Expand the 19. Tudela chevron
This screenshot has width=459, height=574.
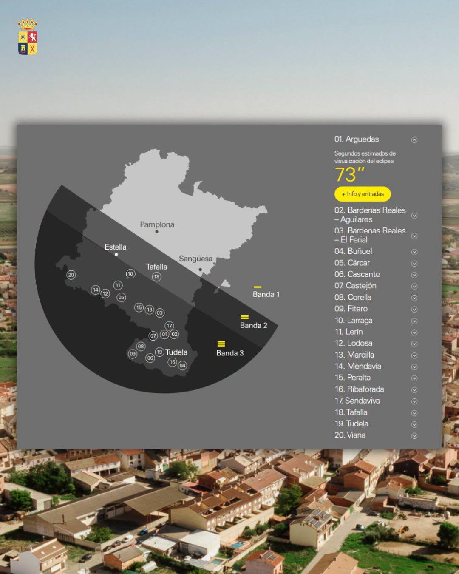tap(414, 424)
